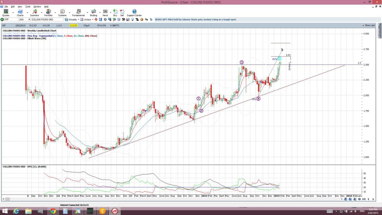This screenshot has width=382, height=215.
Task: Open the Charts toolbar icon
Action: coord(20,12)
